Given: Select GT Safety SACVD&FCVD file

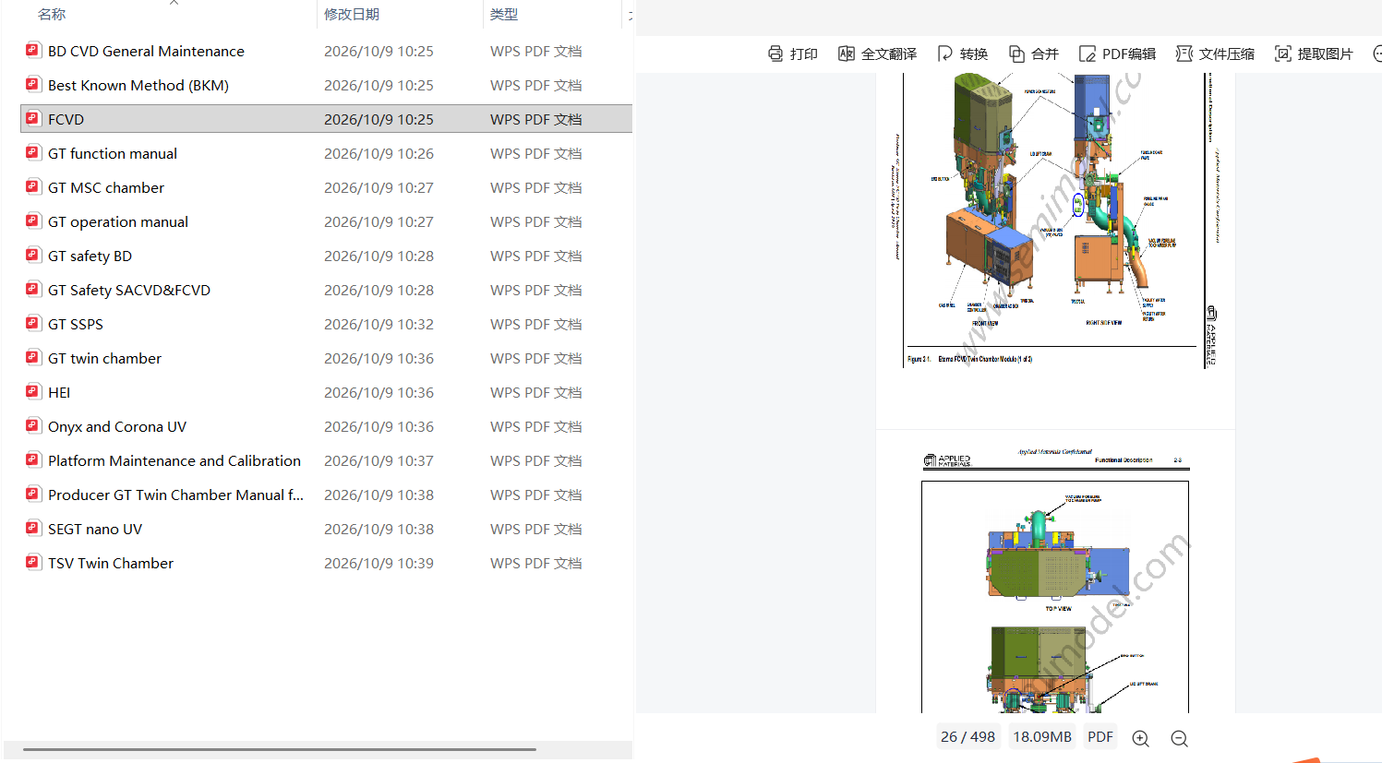Looking at the screenshot, I should click(x=129, y=290).
